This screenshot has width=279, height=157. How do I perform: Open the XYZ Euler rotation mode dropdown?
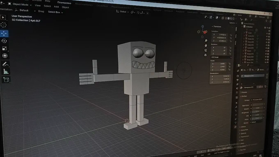221,57
